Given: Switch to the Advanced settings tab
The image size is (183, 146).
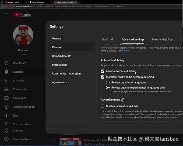Looking at the screenshot, I should 133,39.
